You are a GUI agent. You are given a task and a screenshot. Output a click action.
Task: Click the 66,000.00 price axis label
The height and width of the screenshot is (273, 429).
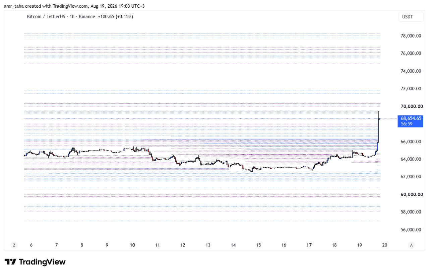click(411, 142)
